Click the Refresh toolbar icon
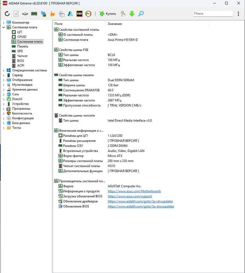Screen dimensions: 245x273 coord(7,14)
